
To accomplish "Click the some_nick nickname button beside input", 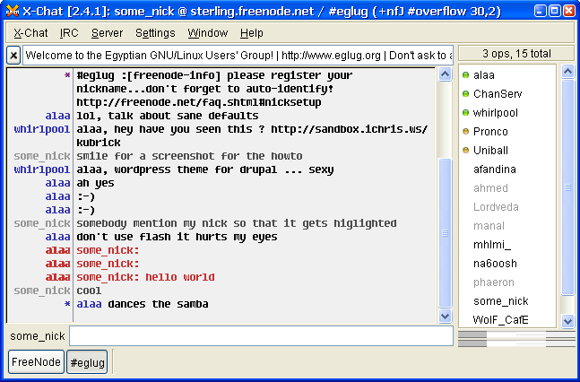I will (37, 336).
